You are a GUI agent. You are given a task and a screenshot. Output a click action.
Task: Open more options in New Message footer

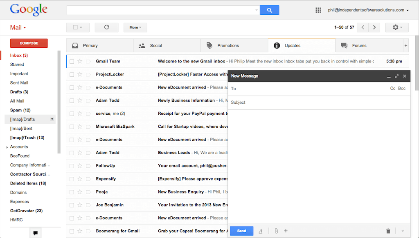(403, 231)
